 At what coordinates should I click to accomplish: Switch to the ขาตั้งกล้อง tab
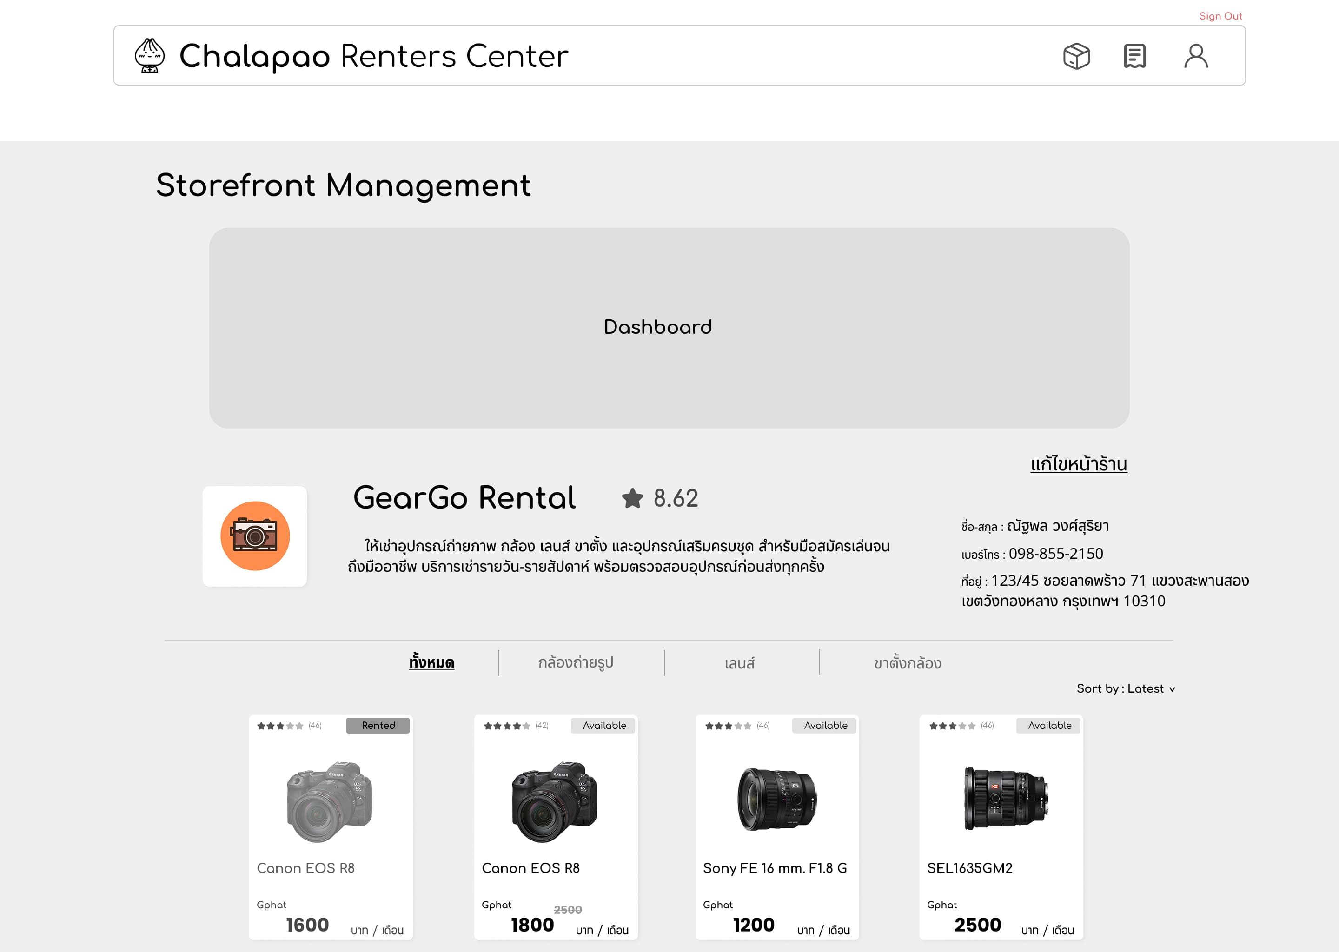(x=908, y=663)
